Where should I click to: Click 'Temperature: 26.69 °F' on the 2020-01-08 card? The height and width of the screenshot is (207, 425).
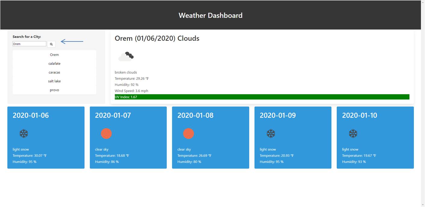point(194,156)
